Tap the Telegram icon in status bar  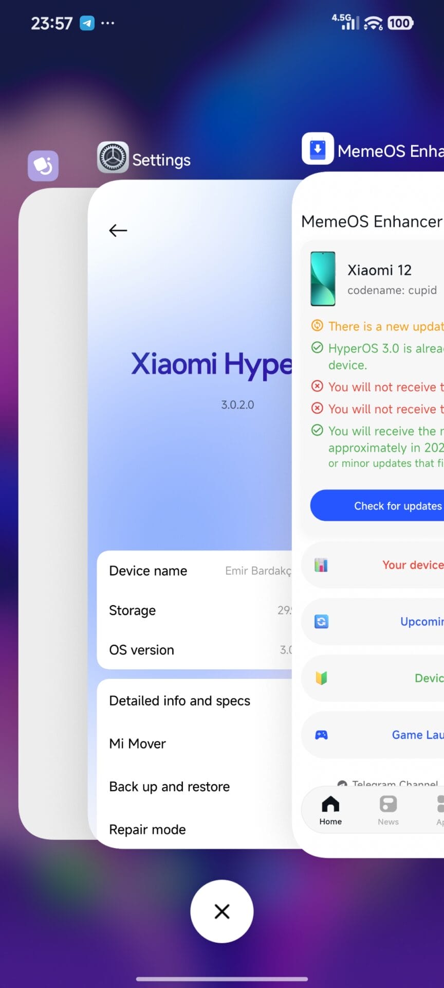point(87,23)
